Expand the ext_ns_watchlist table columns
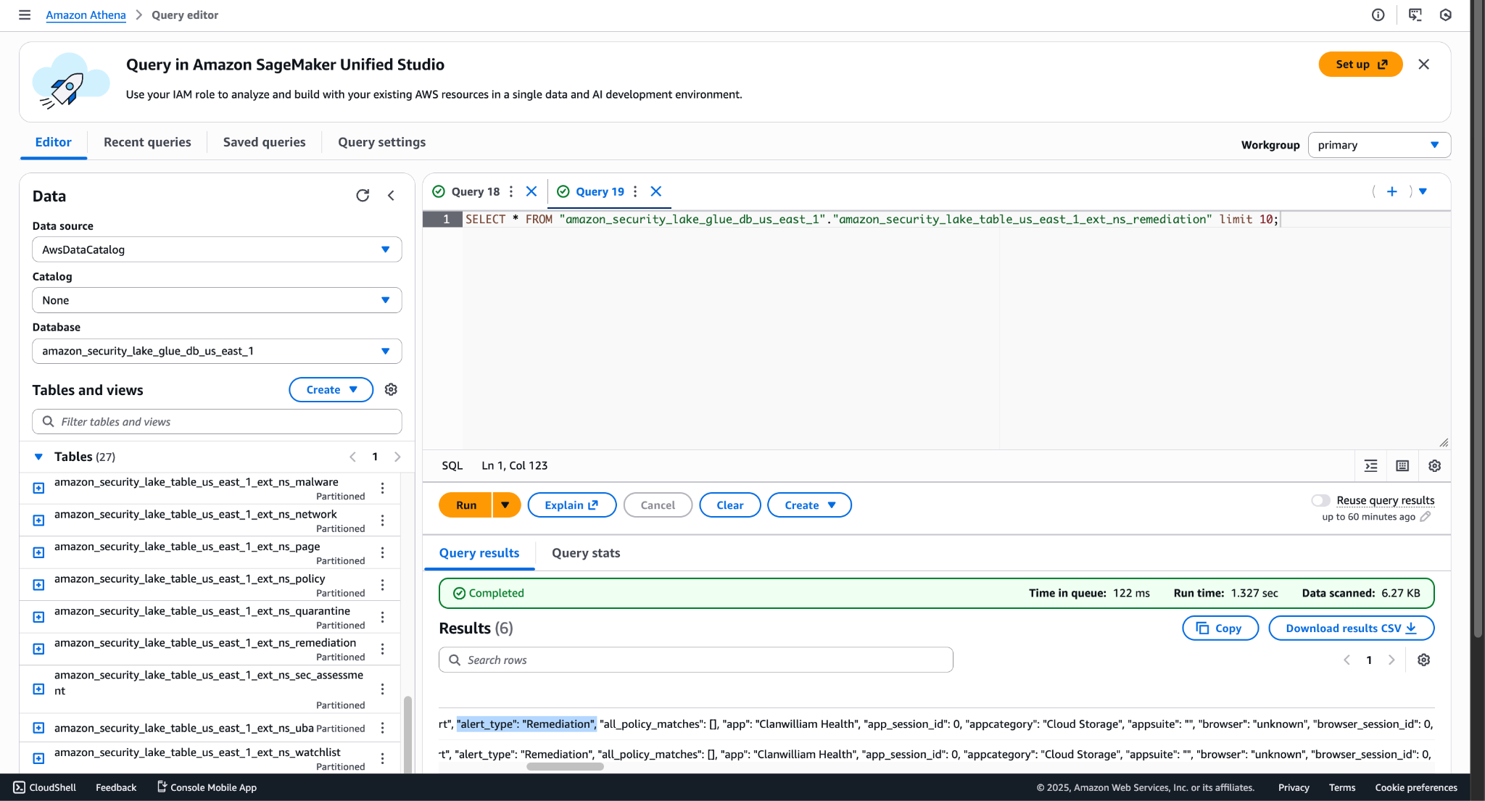 coord(39,758)
